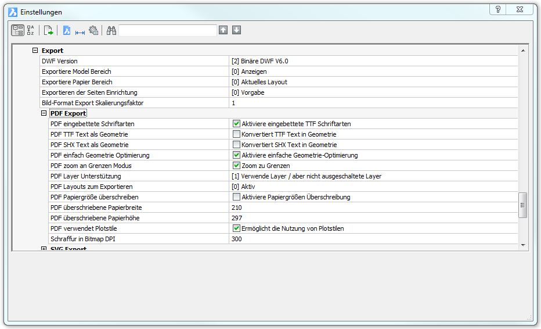Click the scrollbar down arrow
Viewport: 541px width, 329px height.
(522, 245)
